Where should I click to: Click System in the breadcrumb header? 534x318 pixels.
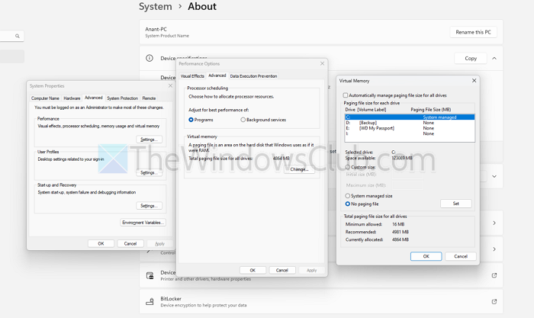156,6
